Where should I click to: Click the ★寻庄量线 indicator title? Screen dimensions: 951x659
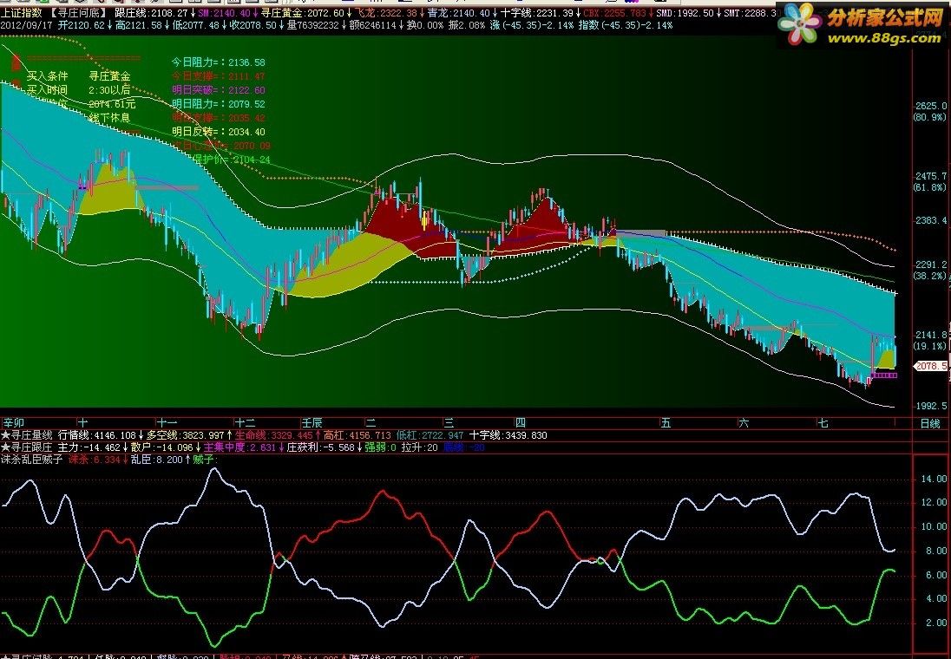click(x=26, y=435)
